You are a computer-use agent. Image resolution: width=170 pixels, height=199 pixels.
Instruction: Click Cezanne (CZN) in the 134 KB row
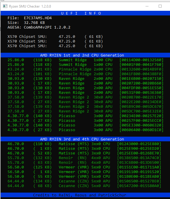click(x=74, y=181)
